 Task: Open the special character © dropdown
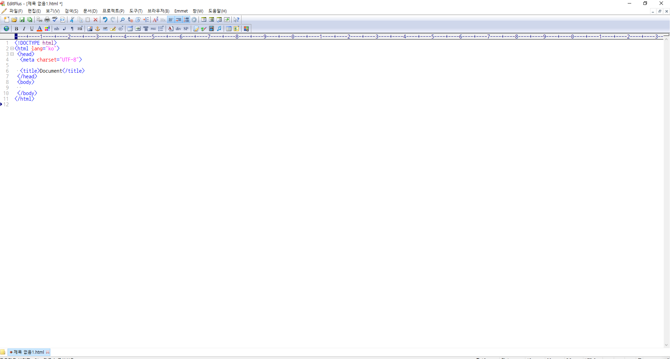tap(121, 29)
